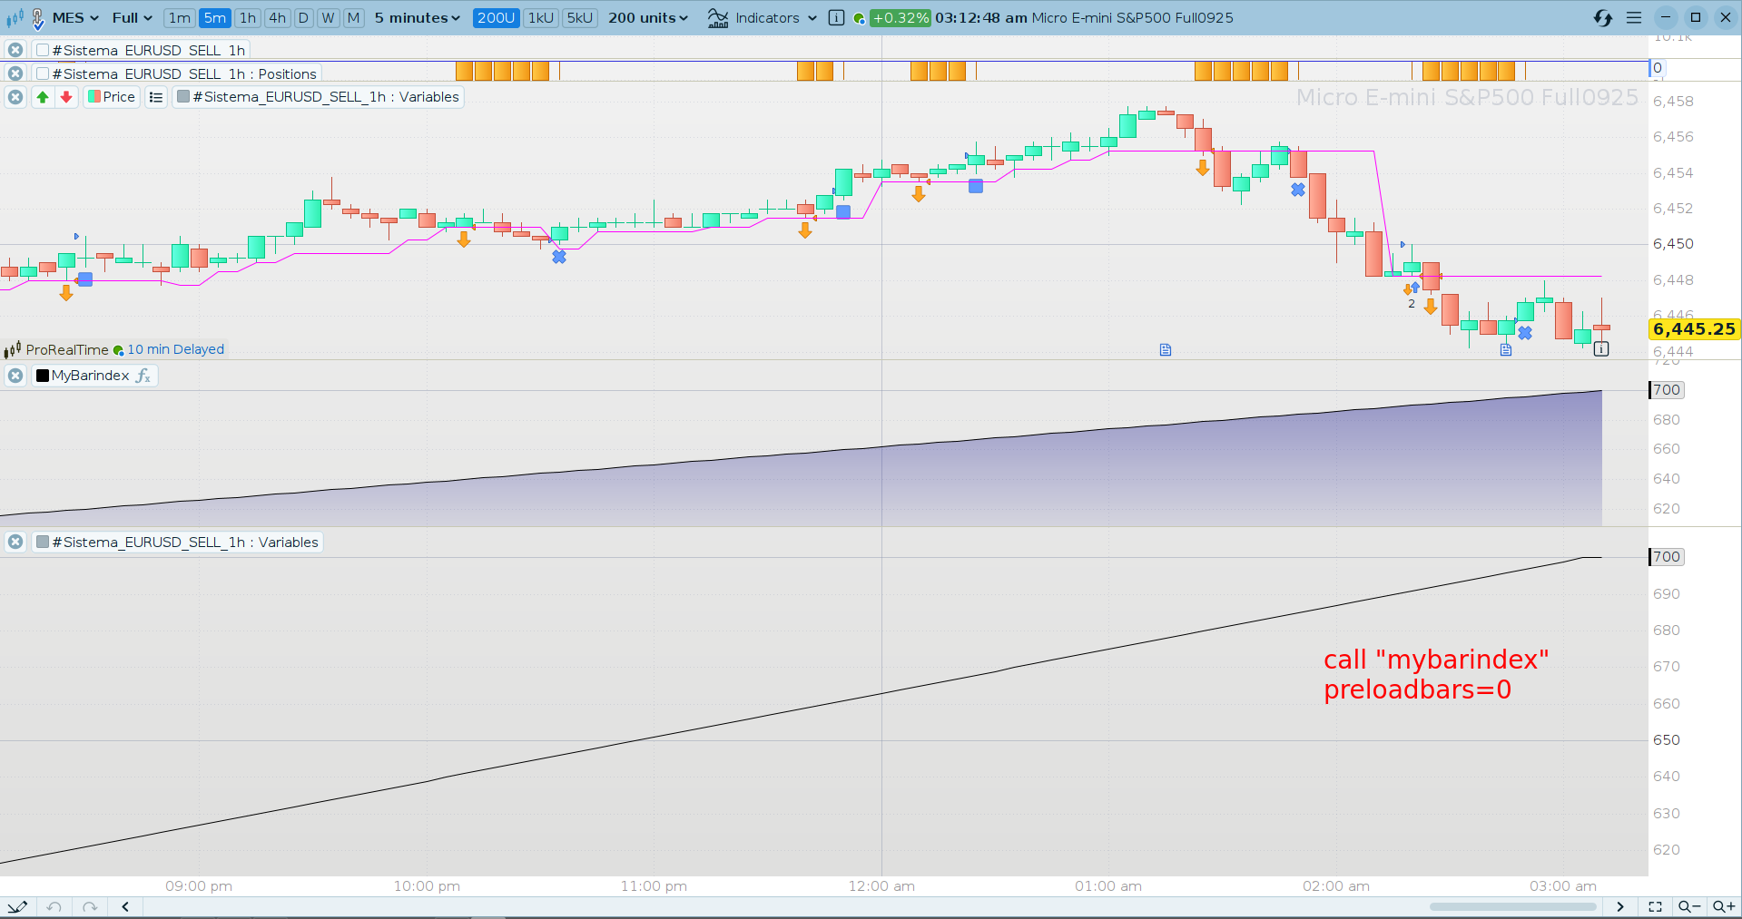1742x919 pixels.
Task: Select the 200U units preset
Action: pos(497,18)
